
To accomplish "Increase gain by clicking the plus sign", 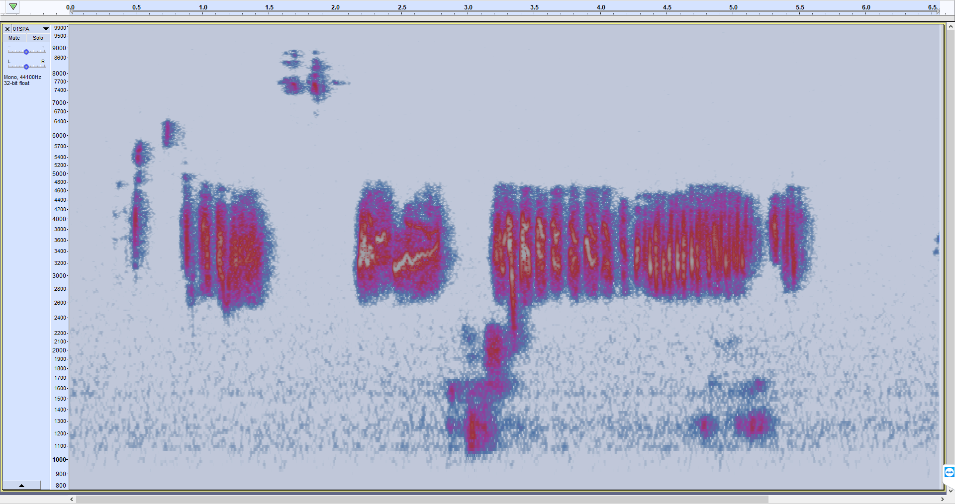I will pos(42,48).
